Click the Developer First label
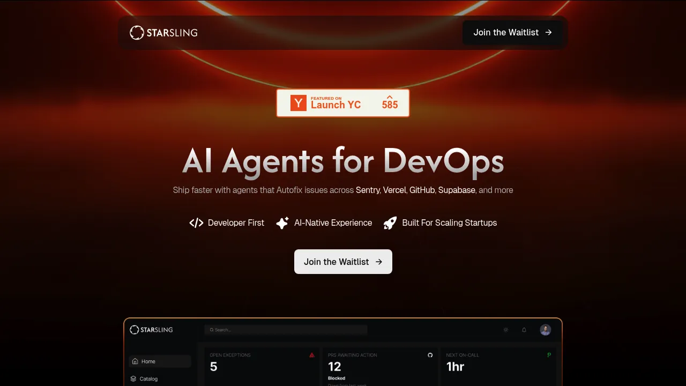686x386 pixels. tap(236, 223)
